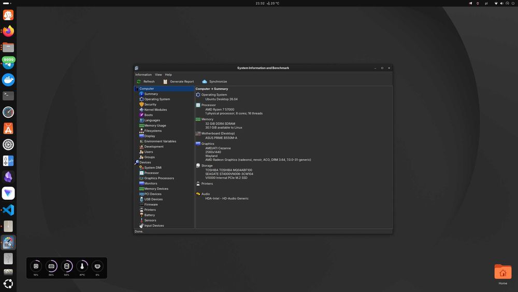
Task: Click the Security shield icon
Action: pos(141,104)
